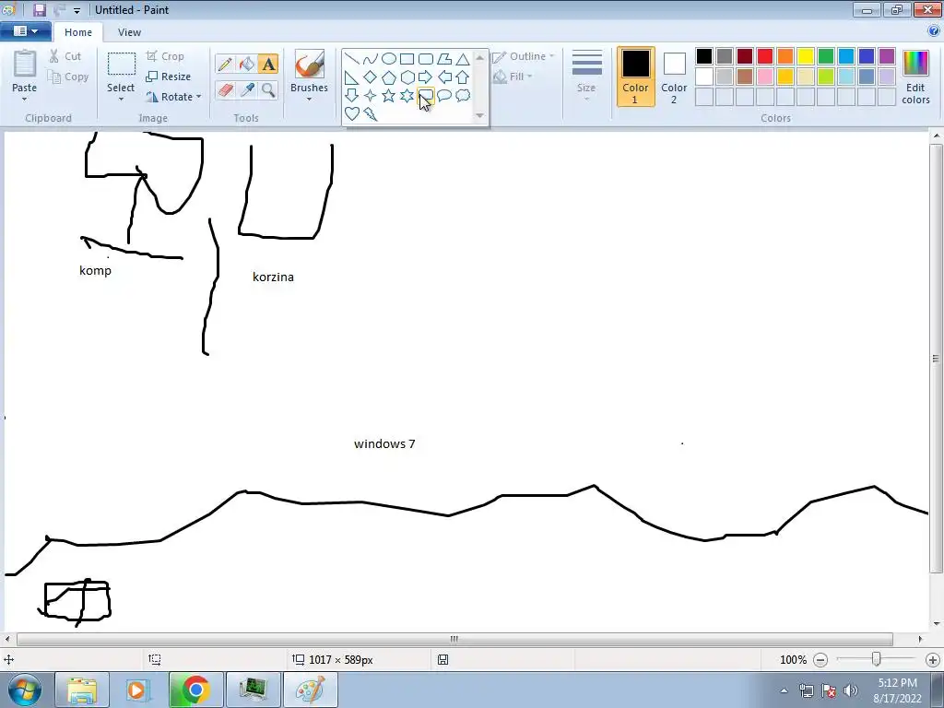The width and height of the screenshot is (944, 708).
Task: Open the Brushes dropdown
Action: [309, 99]
